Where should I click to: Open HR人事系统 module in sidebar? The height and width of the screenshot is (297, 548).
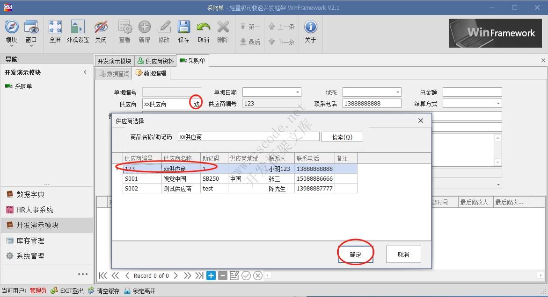coord(35,210)
